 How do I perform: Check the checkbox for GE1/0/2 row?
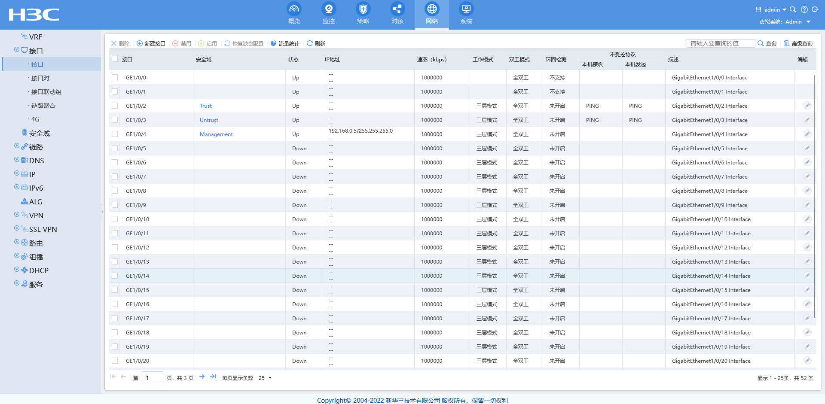point(115,106)
